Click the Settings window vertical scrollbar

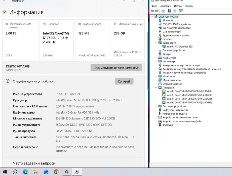147,61
